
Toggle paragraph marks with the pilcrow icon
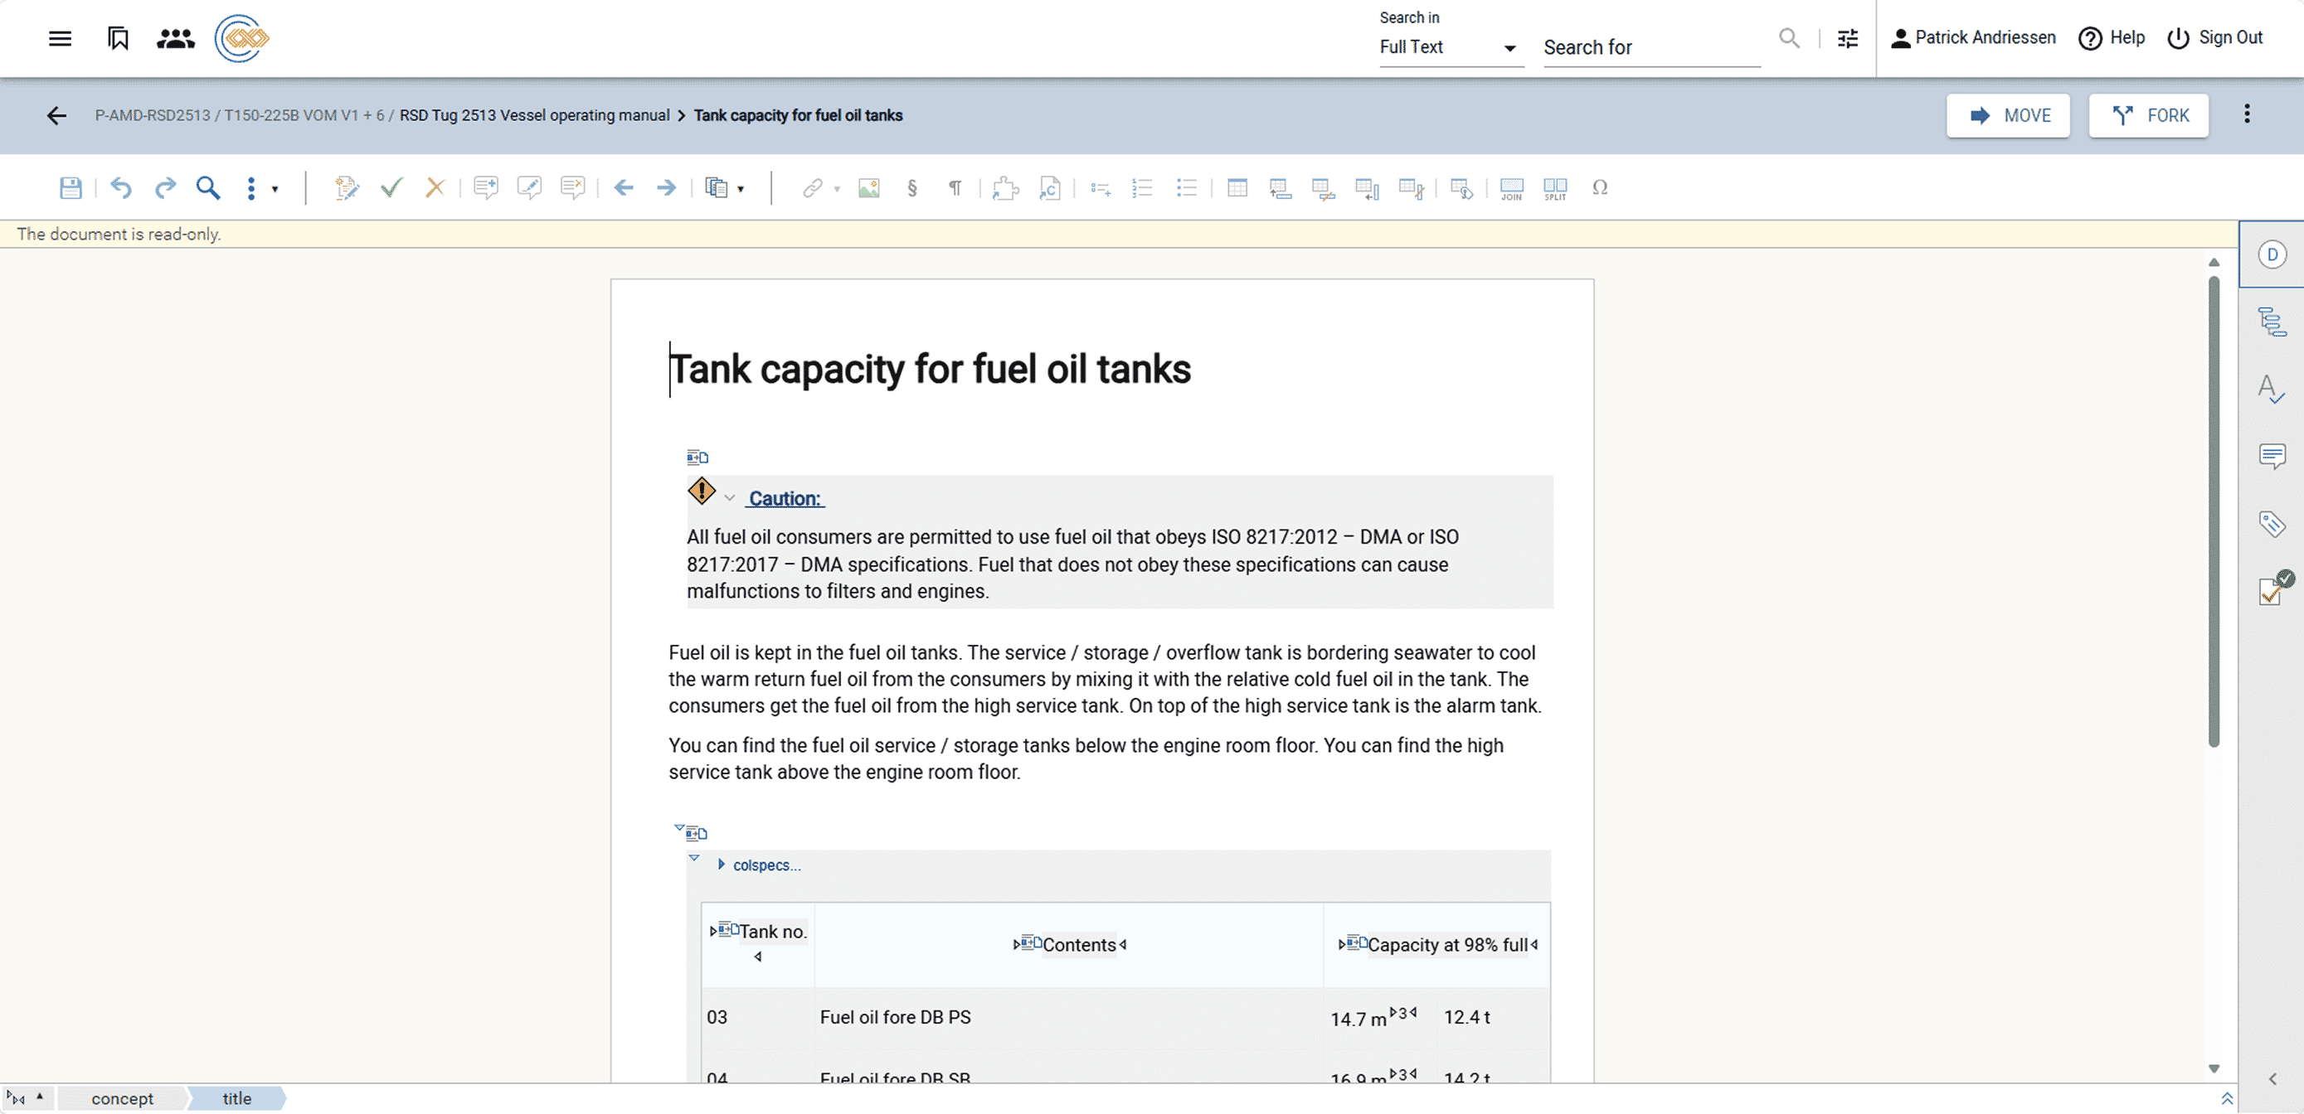click(955, 188)
